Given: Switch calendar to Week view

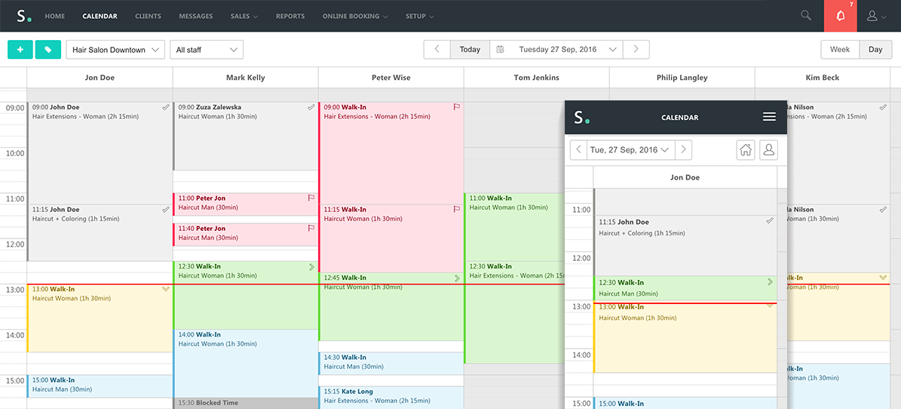Looking at the screenshot, I should [839, 50].
